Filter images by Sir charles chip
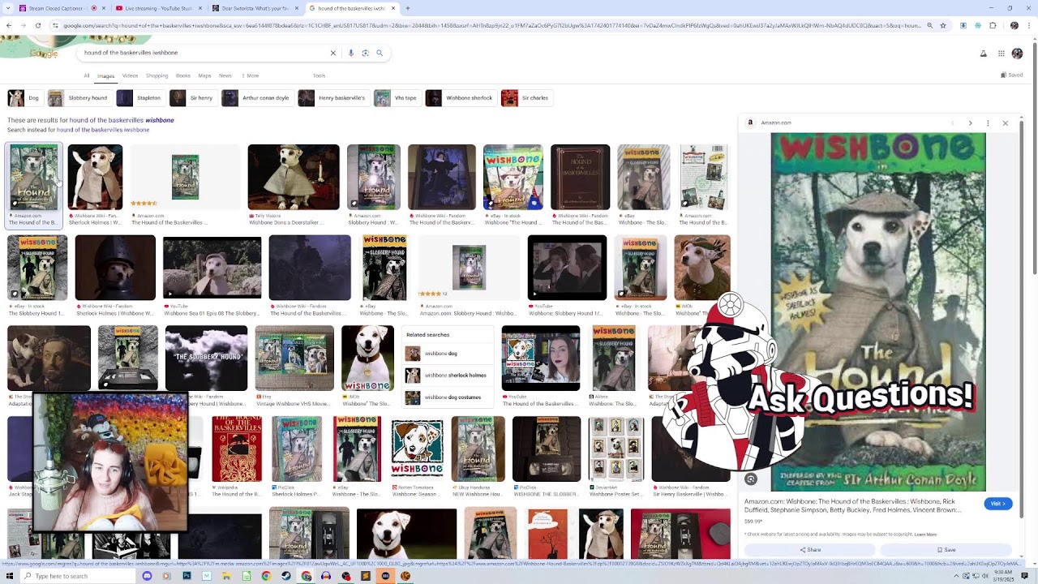The image size is (1038, 584). pyautogui.click(x=526, y=98)
